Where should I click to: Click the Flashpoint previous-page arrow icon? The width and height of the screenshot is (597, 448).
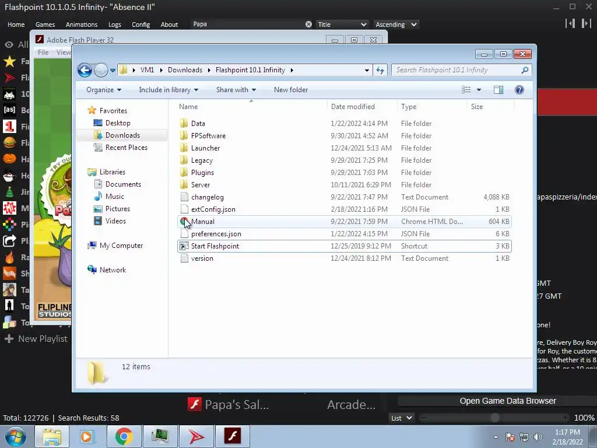pyautogui.click(x=570, y=23)
